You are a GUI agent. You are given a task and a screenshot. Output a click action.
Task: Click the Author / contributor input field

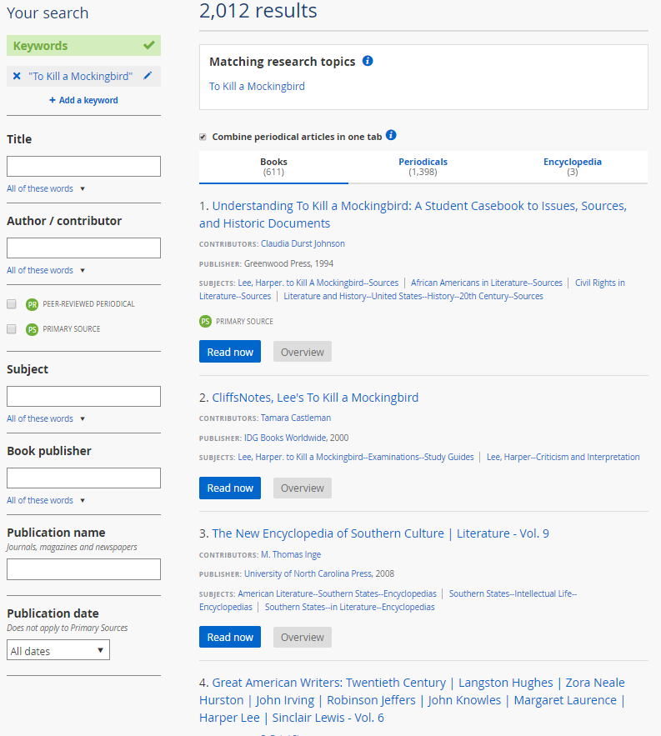coord(83,248)
